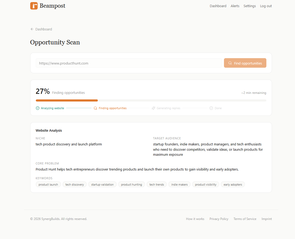Click the green checkmark on Analyzing website step

[37, 108]
